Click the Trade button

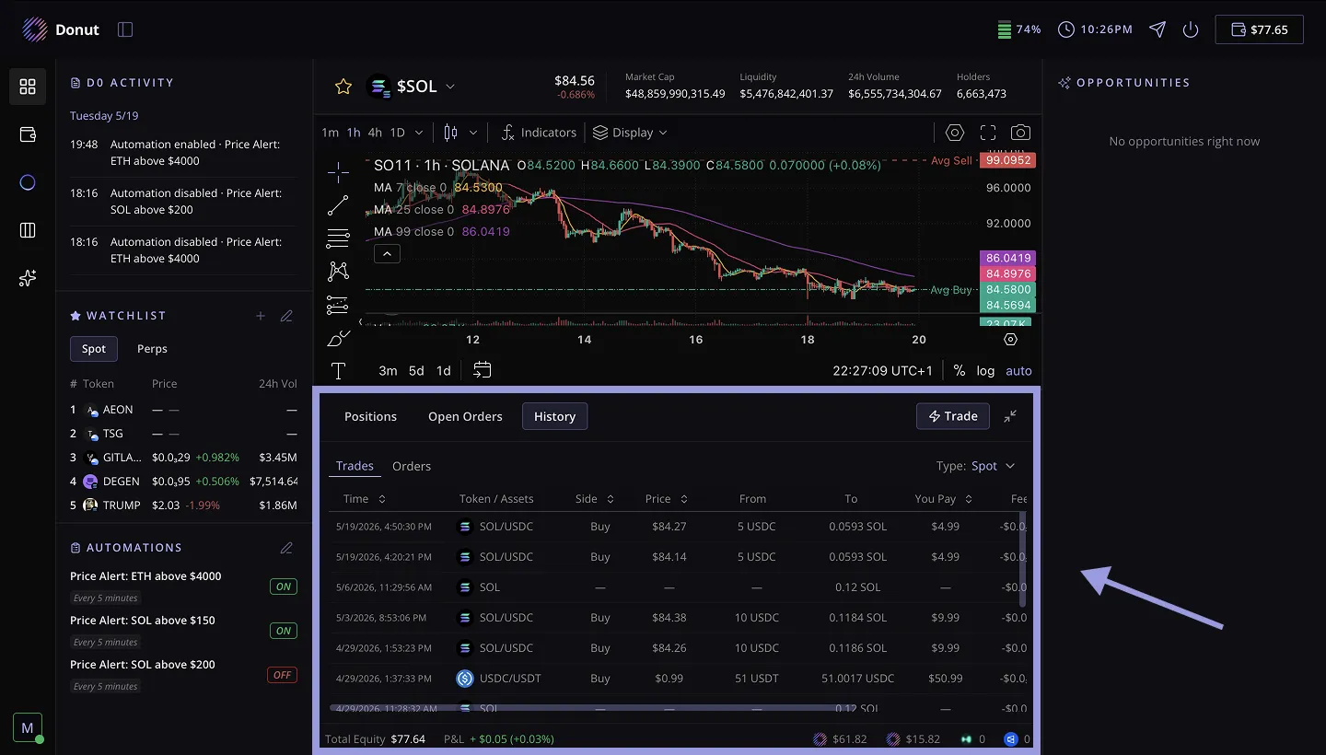[x=953, y=416]
